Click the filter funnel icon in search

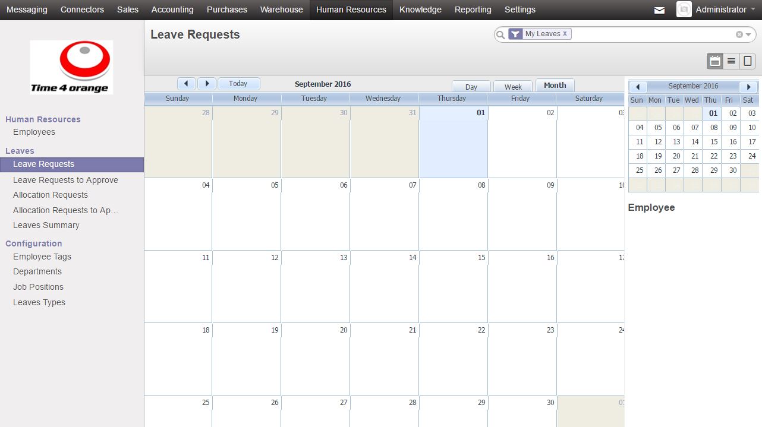[515, 34]
